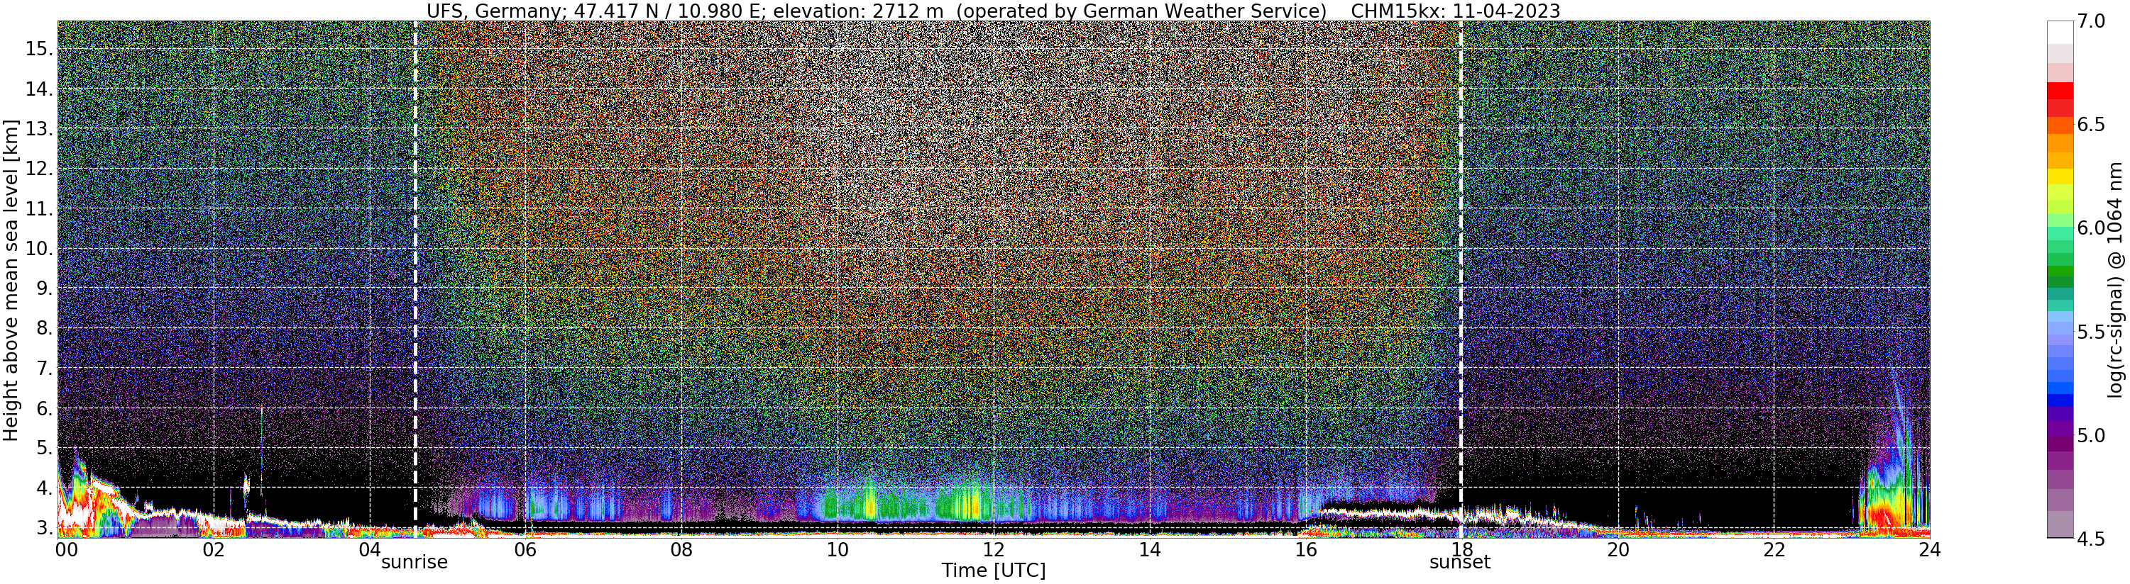Click the '04' tick on the time axis
The image size is (2130, 584).
(x=370, y=549)
